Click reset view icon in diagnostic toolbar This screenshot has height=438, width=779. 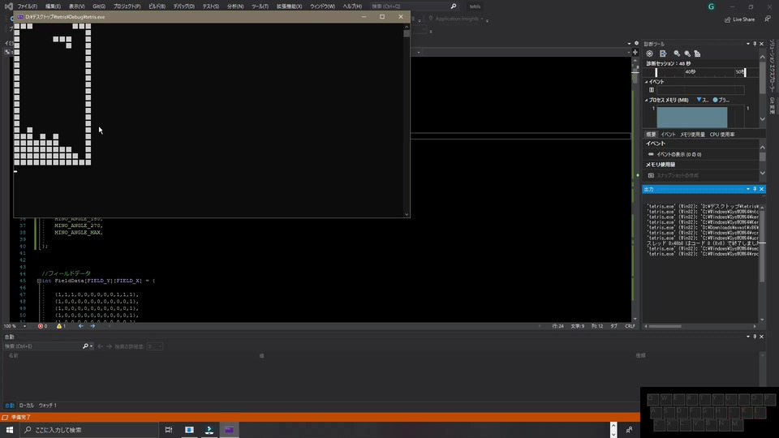(698, 54)
